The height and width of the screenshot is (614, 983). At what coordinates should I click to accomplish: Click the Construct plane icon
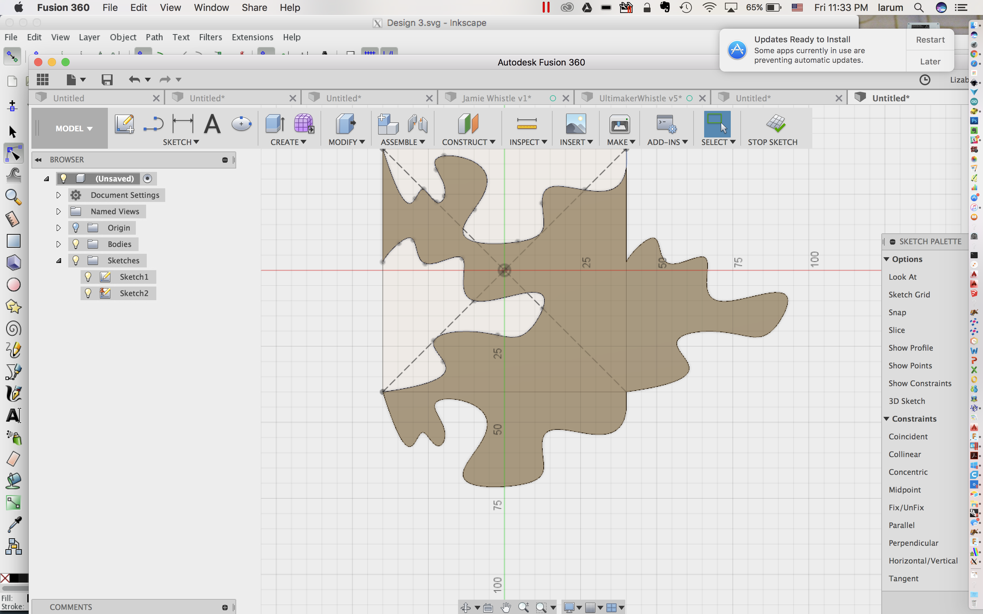coord(468,124)
